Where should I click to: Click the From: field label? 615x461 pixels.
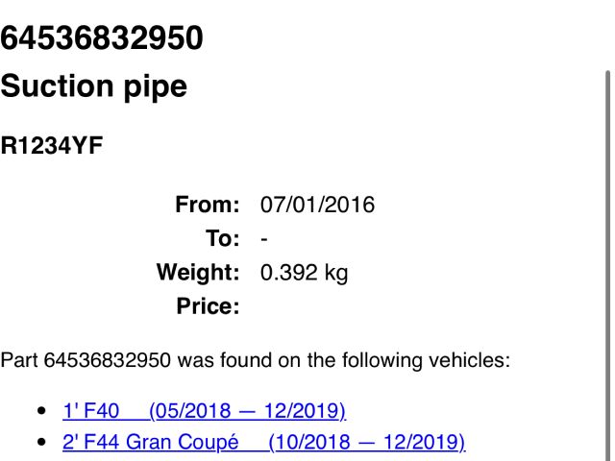207,205
